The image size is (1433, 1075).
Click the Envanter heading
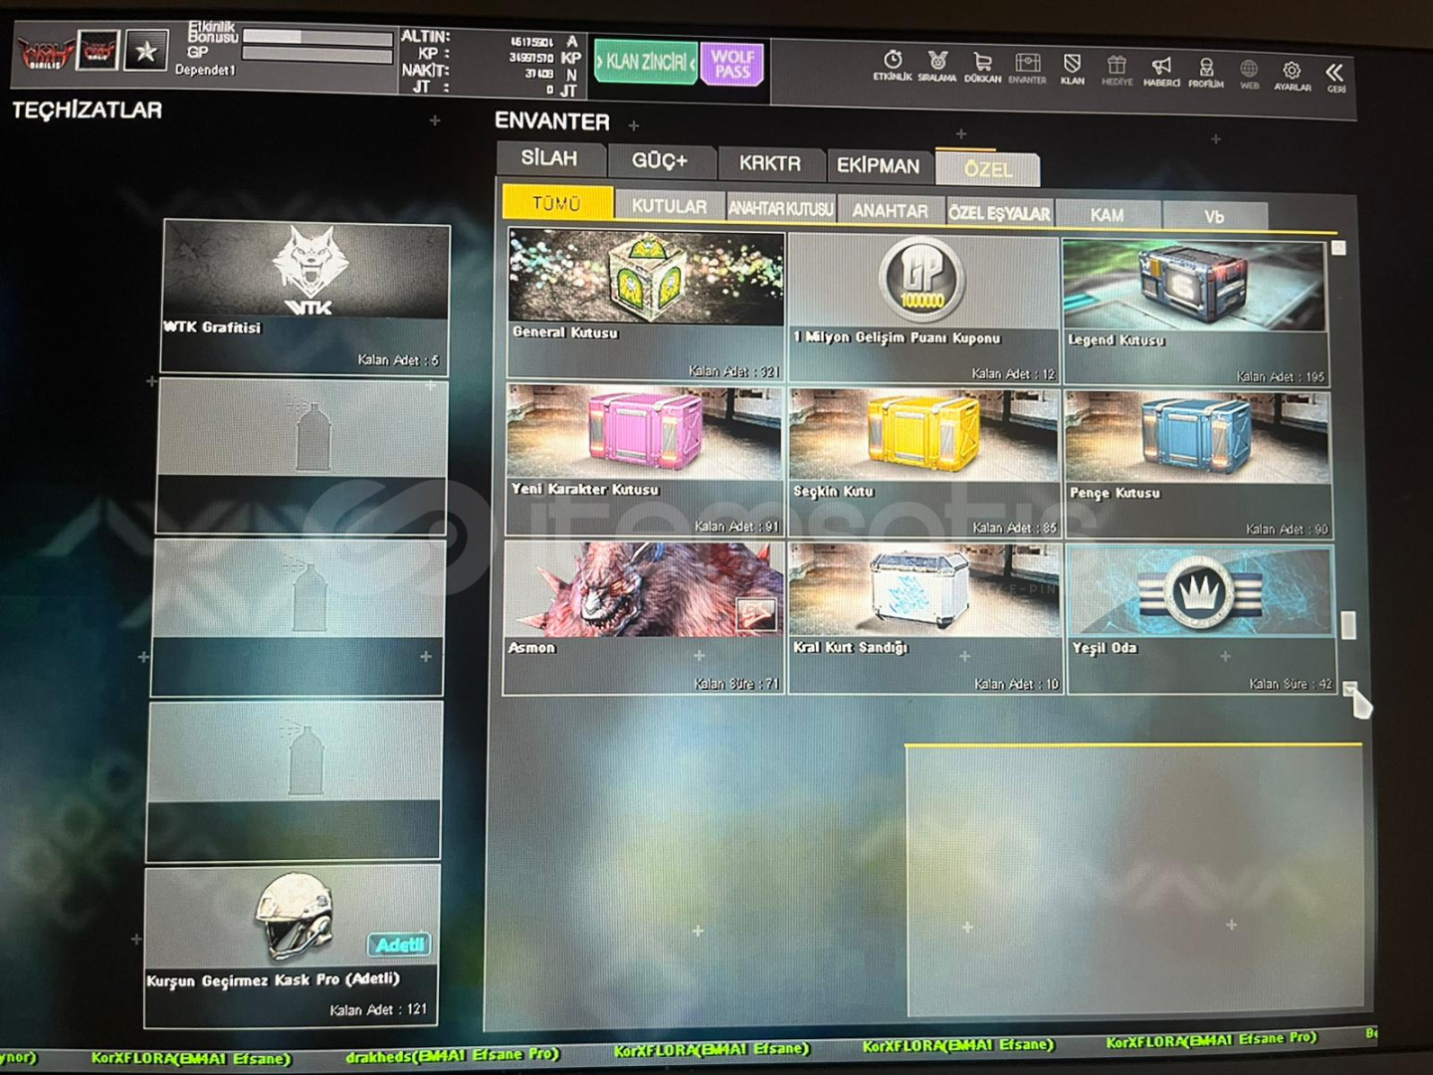(x=552, y=121)
